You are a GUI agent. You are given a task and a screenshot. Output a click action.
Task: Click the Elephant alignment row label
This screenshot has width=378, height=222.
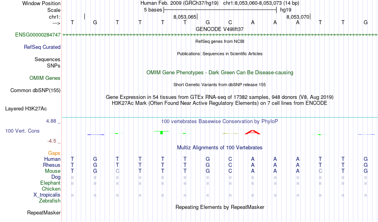click(51, 183)
